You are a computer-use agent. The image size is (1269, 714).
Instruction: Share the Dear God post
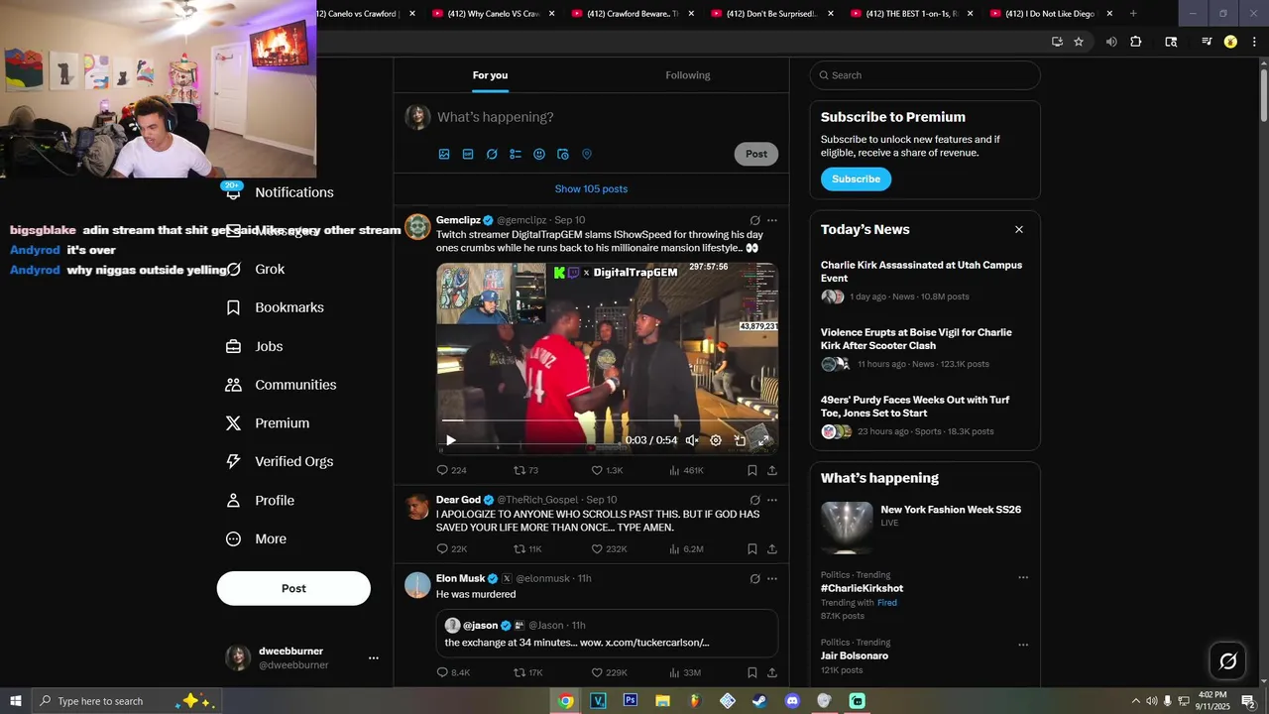pos(772,548)
